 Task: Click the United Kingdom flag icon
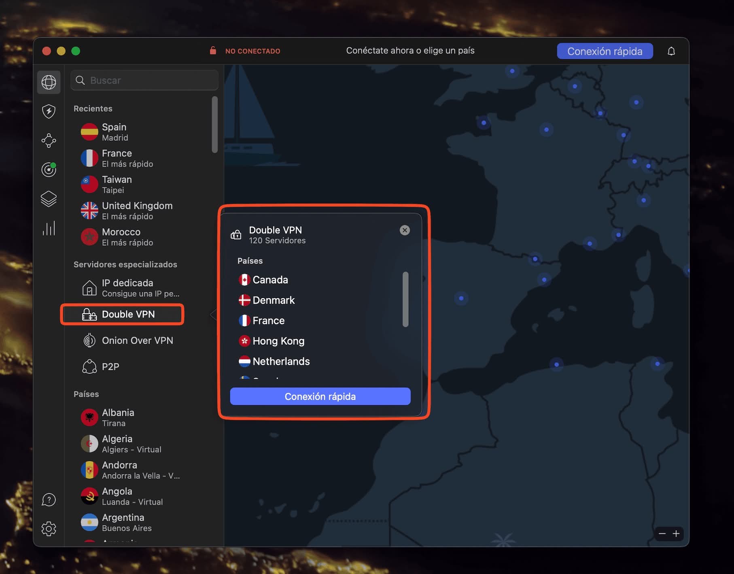pyautogui.click(x=89, y=211)
